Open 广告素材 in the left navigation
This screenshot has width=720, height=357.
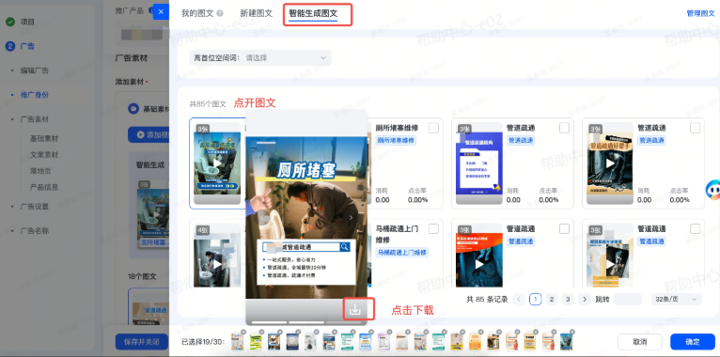35,119
